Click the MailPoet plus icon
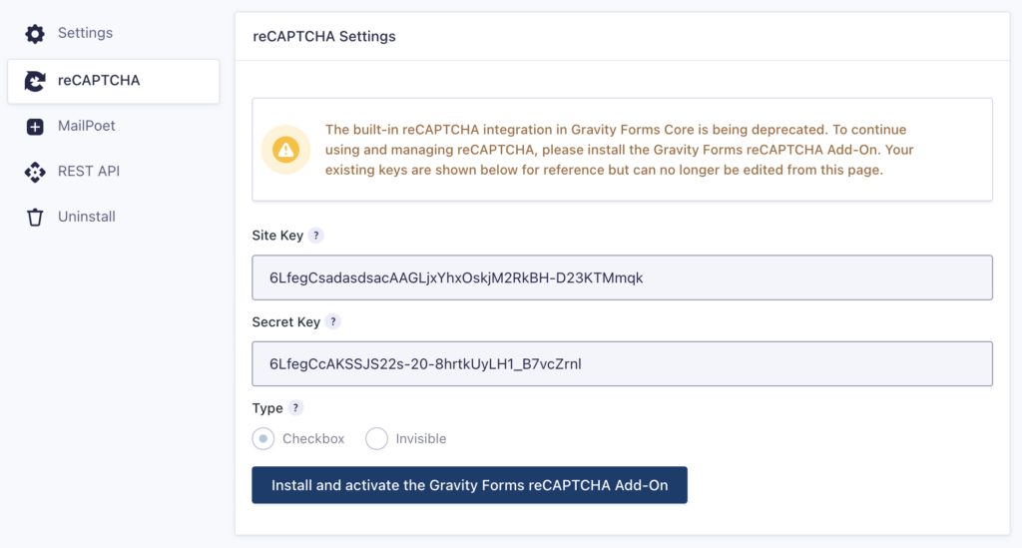 (35, 127)
